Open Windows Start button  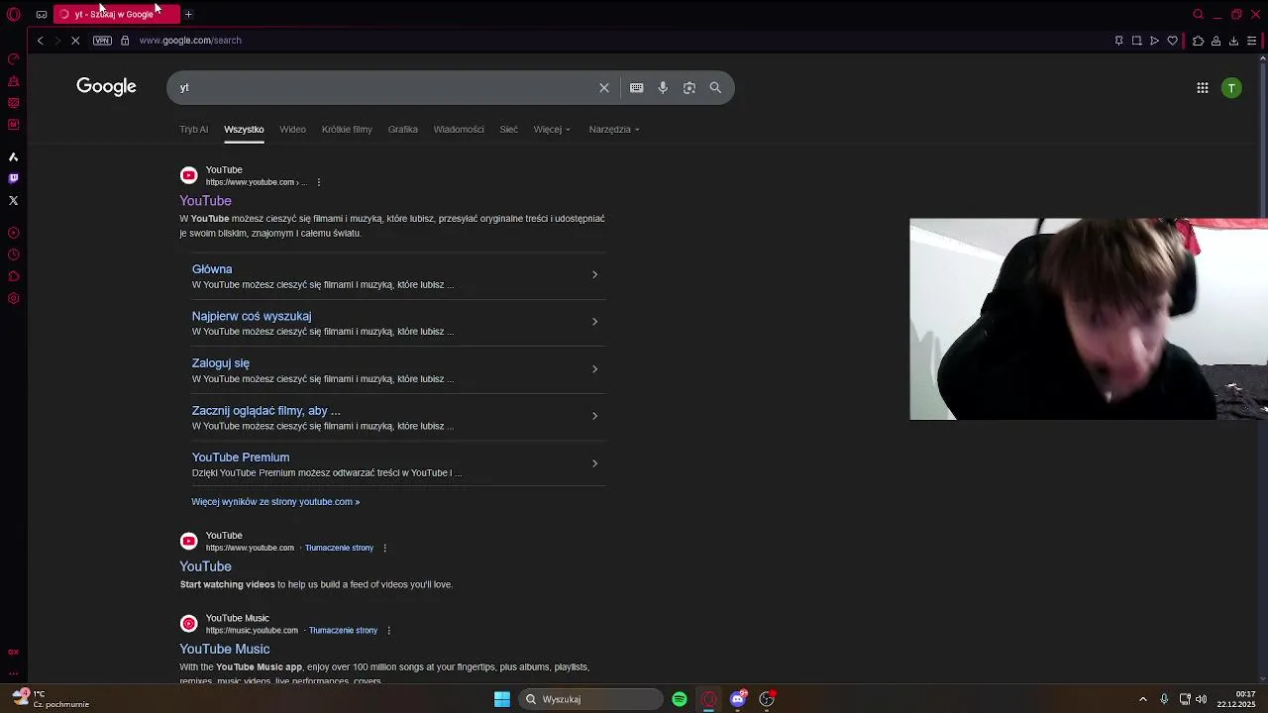point(502,699)
